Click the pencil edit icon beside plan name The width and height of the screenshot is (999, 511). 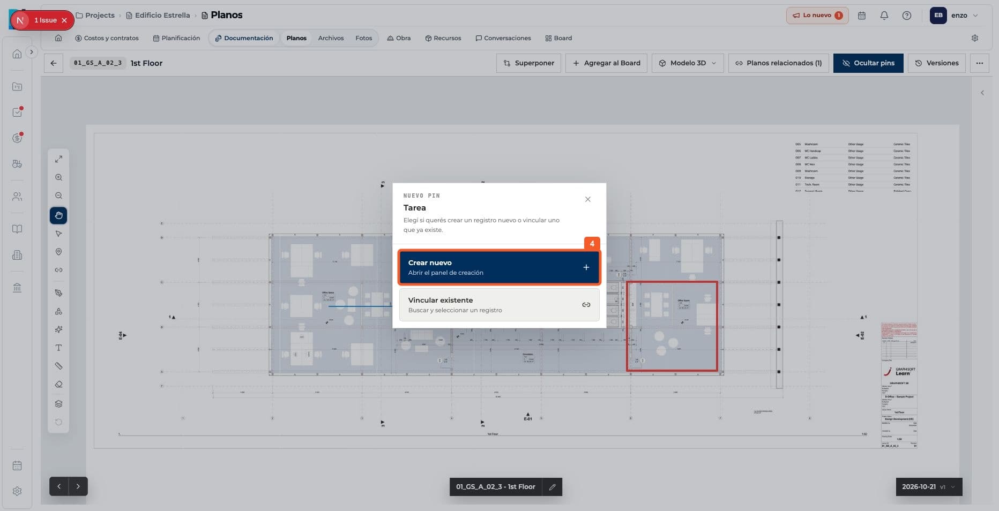(x=552, y=487)
